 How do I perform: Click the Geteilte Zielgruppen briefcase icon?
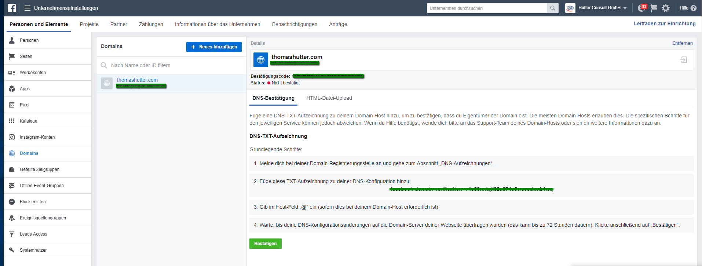point(12,170)
